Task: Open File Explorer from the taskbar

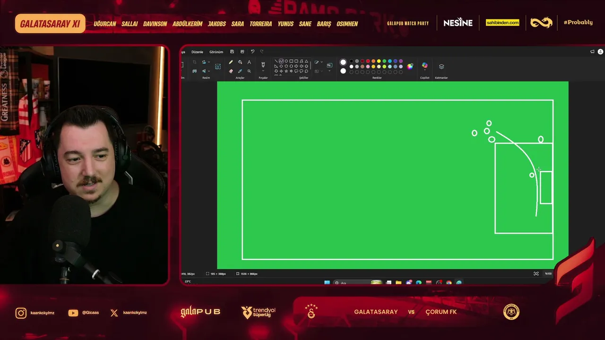Action: (x=398, y=282)
